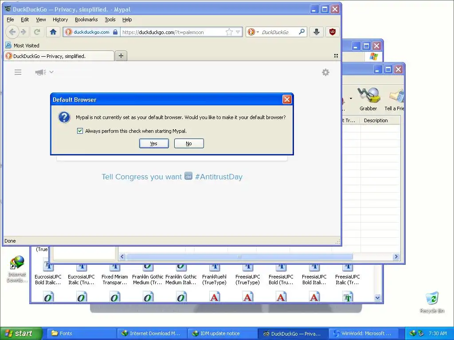Select Fixed Miriam Transparent font file
Screen dimensions: 454x340
tap(115, 274)
